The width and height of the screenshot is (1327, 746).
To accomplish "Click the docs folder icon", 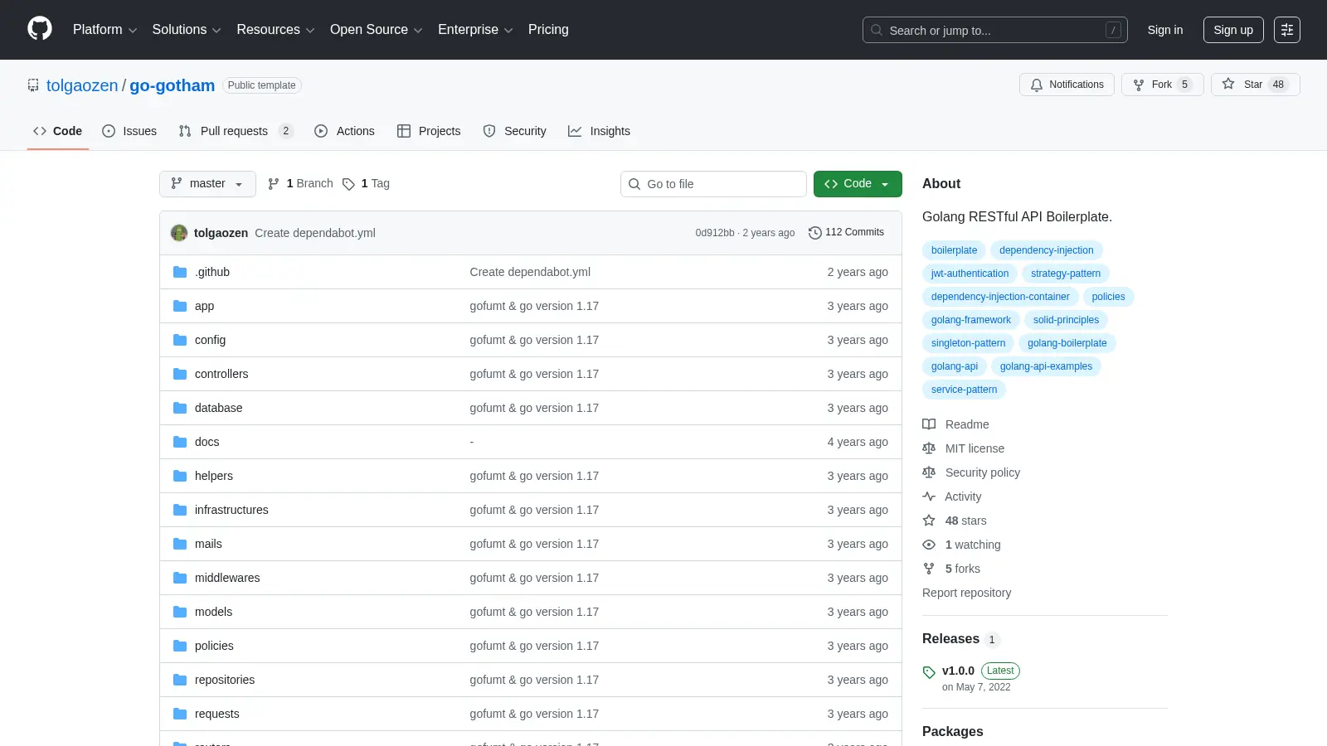I will click(x=180, y=442).
